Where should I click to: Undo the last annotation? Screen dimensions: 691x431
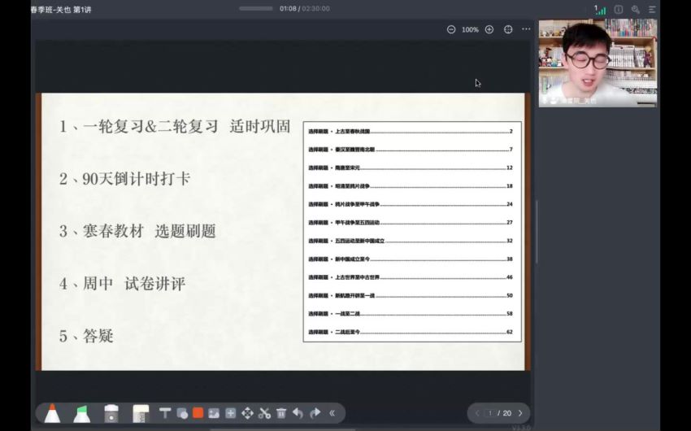(298, 413)
